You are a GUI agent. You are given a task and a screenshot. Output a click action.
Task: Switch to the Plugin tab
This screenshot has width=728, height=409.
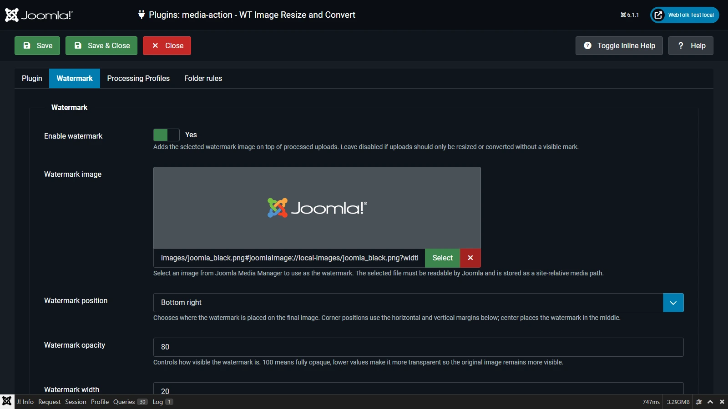tap(32, 78)
